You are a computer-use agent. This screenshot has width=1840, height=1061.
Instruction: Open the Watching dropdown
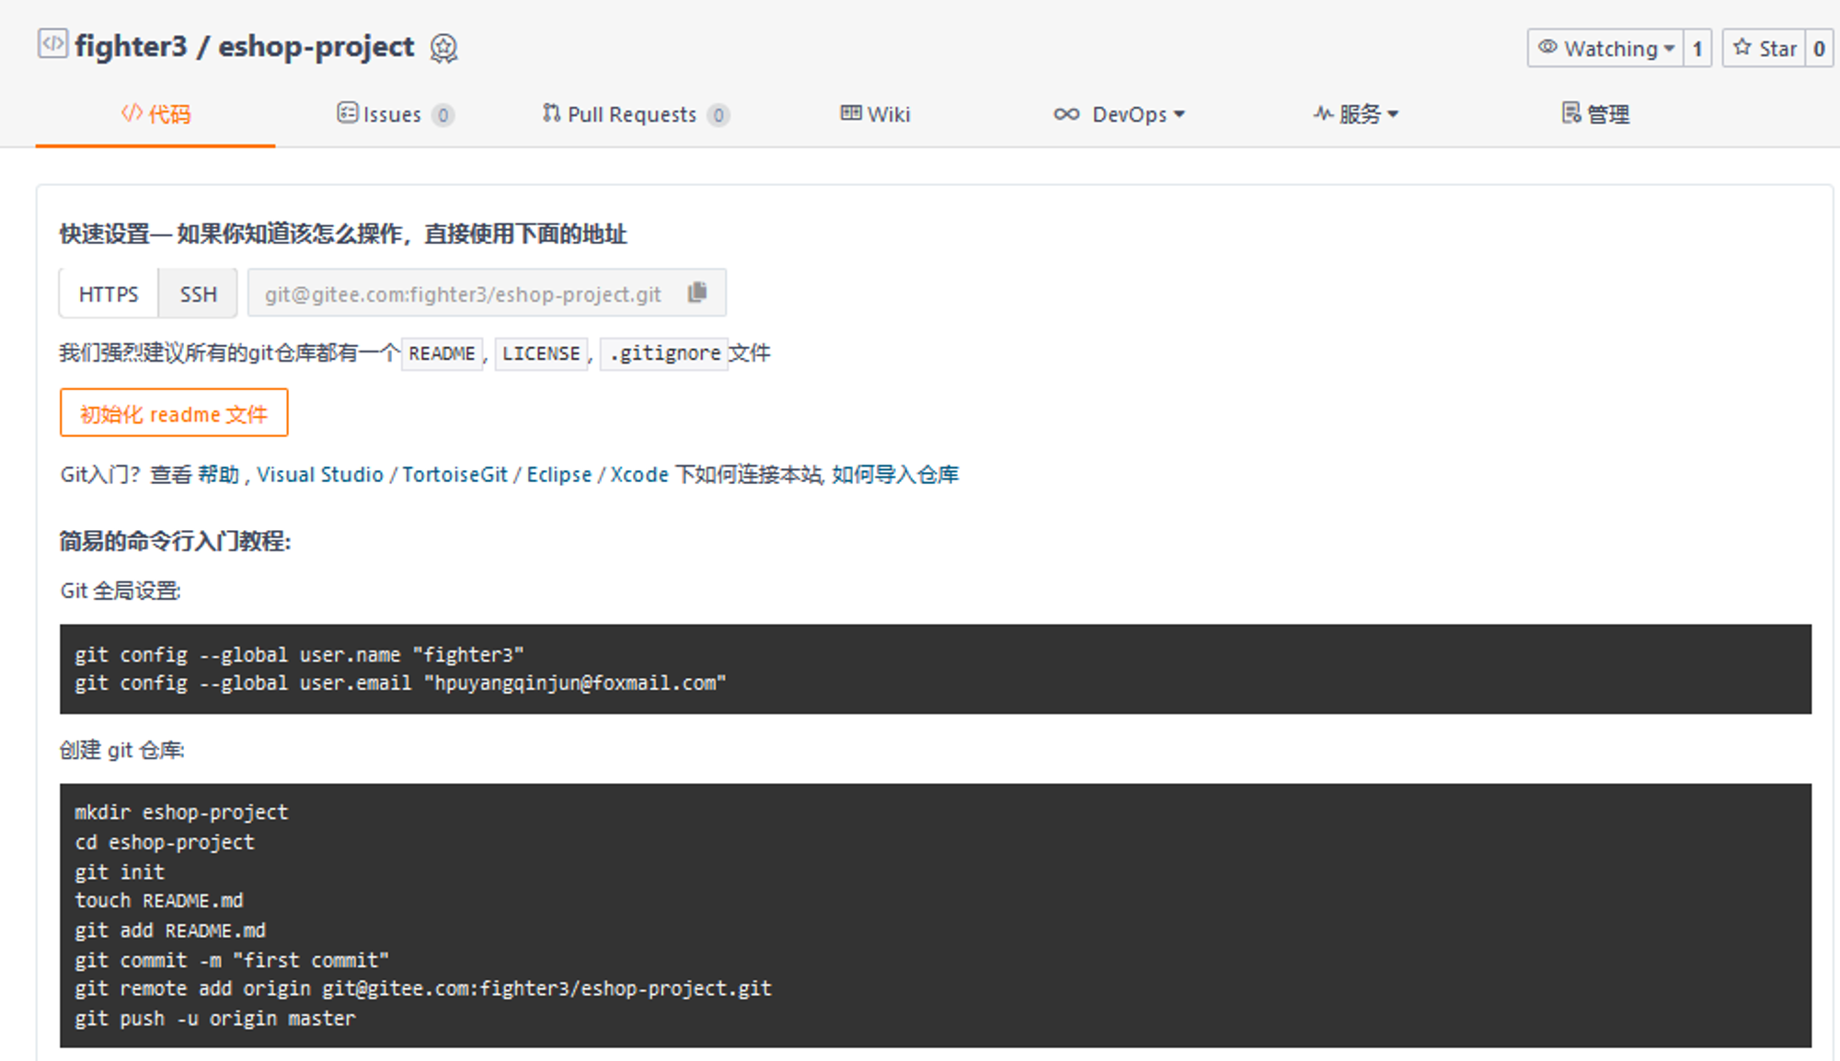pos(1605,48)
